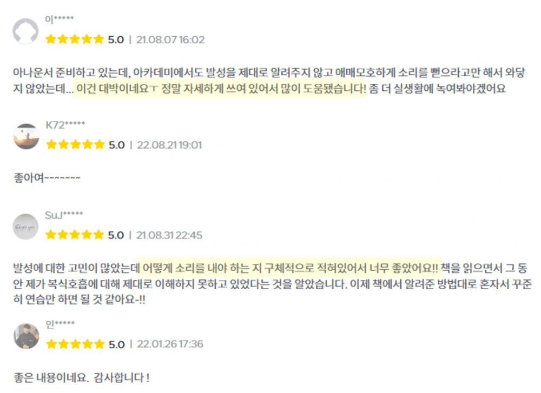The image size is (541, 393).
Task: Click the review date 22.08.21 19:01
Action: pos(170,145)
